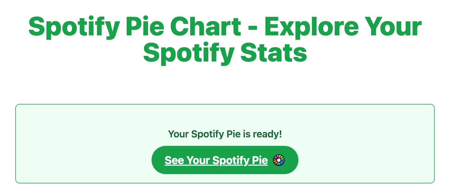Select the yellow wedge of the pie icon
This screenshot has width=456, height=191.
click(x=280, y=156)
